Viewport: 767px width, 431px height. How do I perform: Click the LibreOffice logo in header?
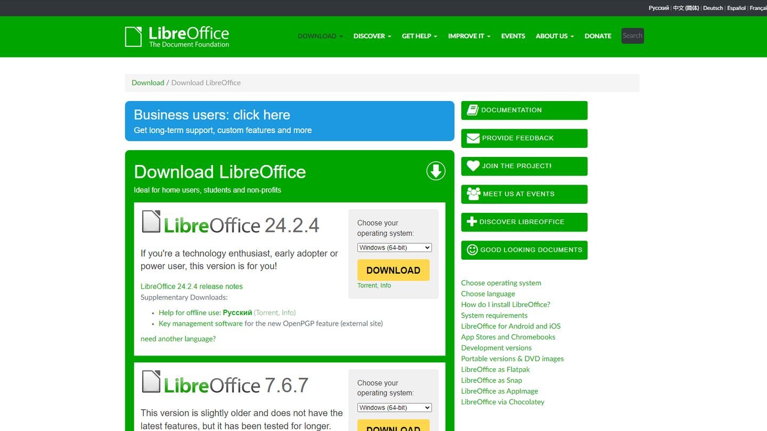(x=177, y=37)
